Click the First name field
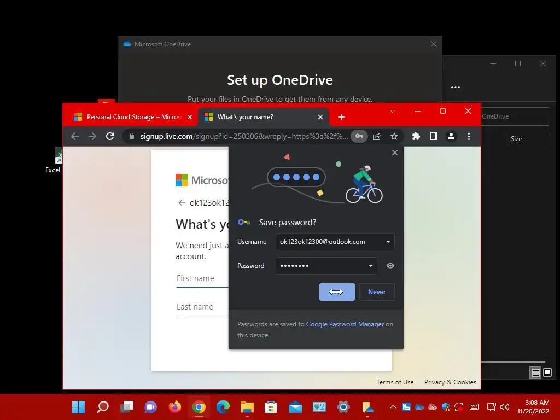 (x=202, y=278)
